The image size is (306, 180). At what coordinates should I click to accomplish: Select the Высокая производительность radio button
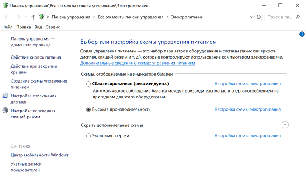89,109
